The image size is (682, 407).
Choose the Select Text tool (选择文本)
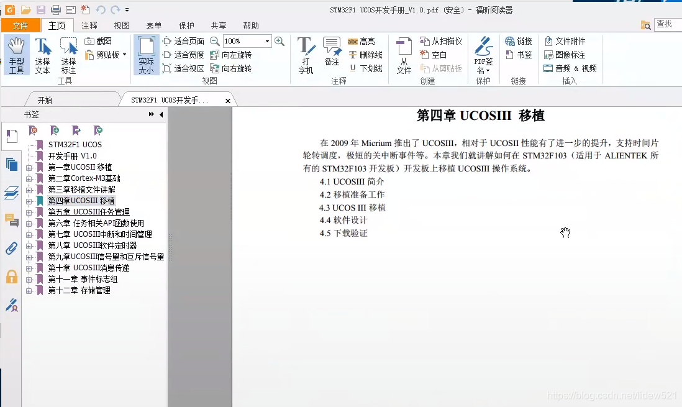click(x=43, y=55)
